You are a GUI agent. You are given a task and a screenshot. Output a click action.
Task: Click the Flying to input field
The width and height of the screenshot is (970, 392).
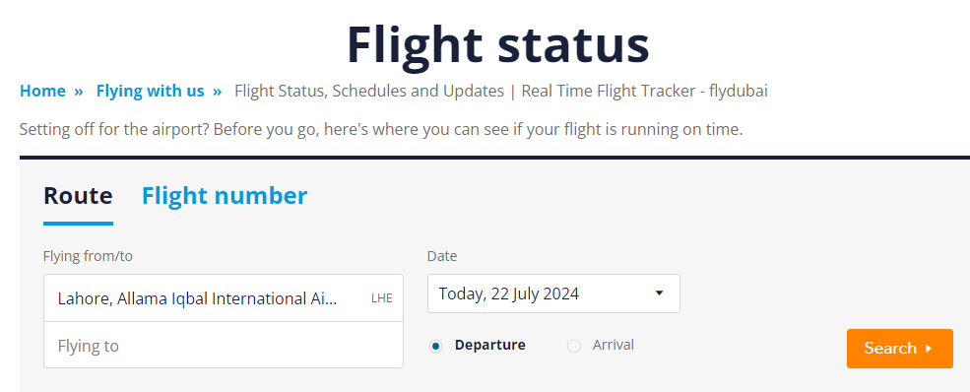(224, 345)
